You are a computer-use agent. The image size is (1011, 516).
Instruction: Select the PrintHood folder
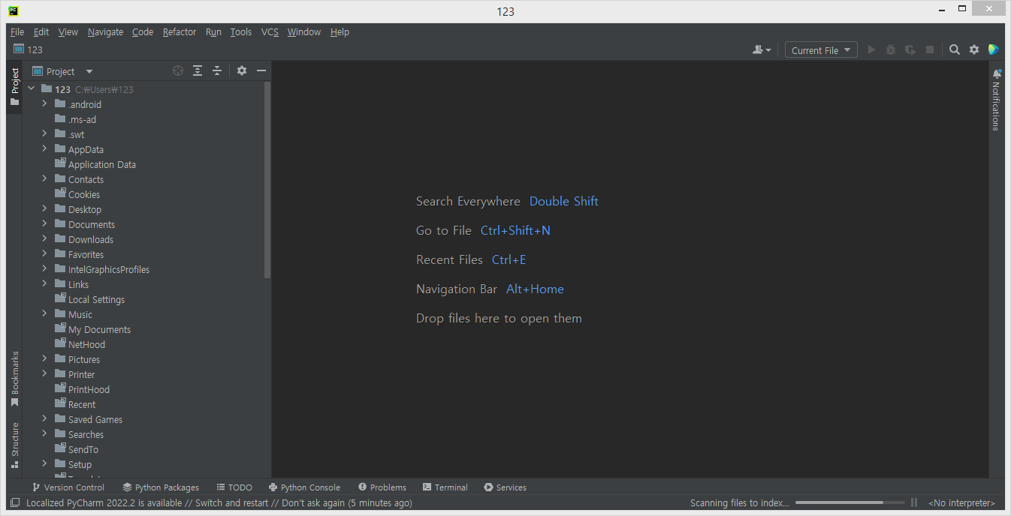89,389
